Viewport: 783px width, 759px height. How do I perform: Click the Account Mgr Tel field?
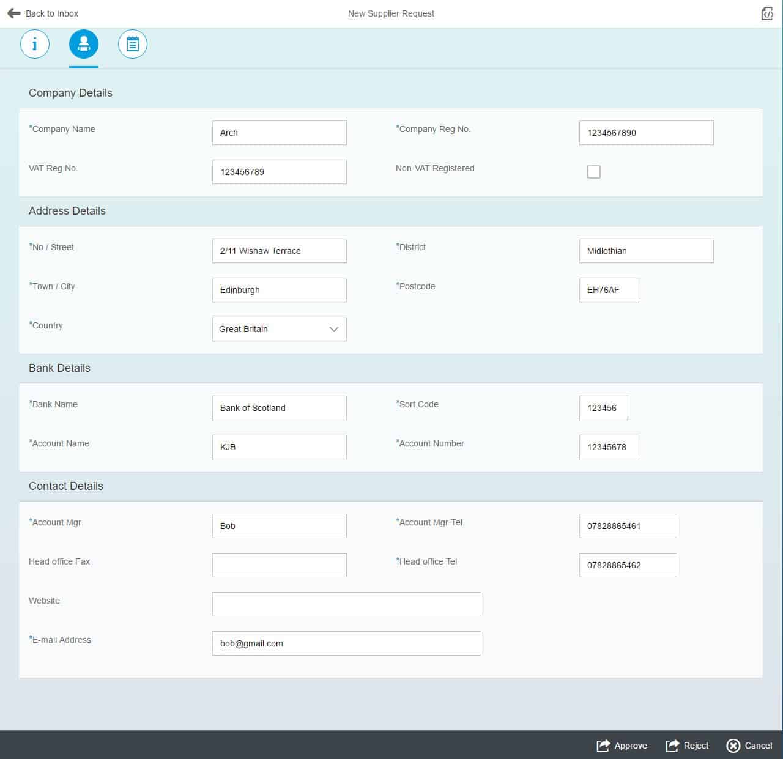pos(628,526)
